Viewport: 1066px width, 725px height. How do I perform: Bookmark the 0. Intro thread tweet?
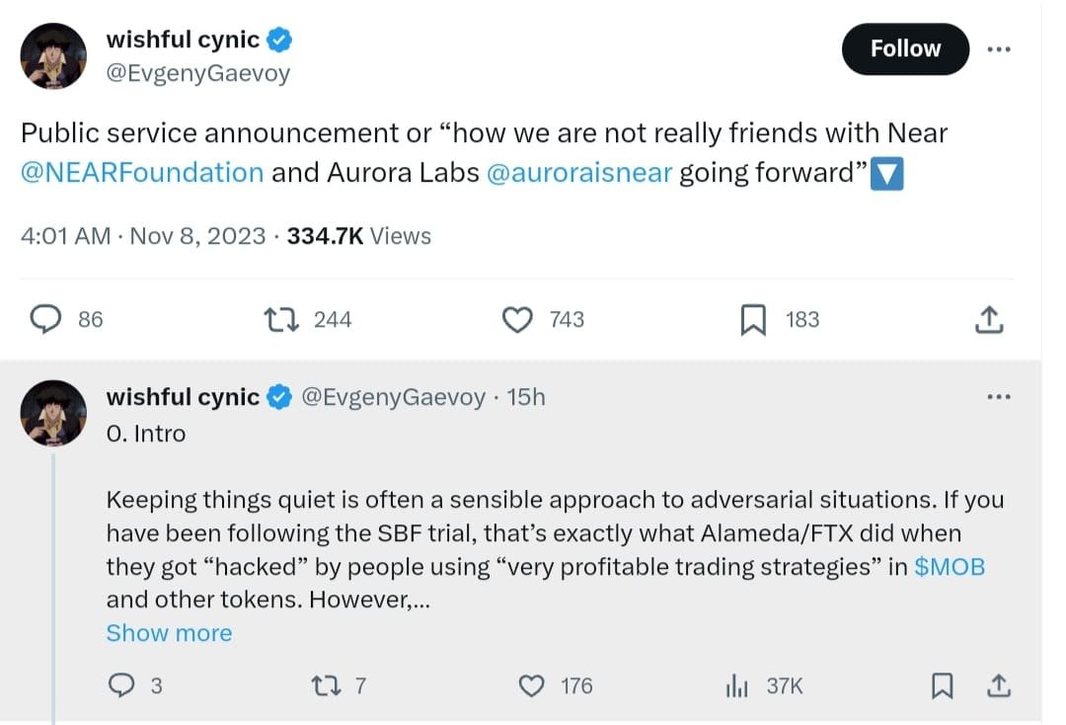pos(943,685)
